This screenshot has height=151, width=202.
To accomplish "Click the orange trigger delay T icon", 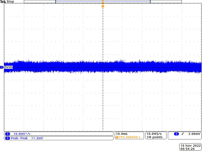I will (x=116, y=137).
